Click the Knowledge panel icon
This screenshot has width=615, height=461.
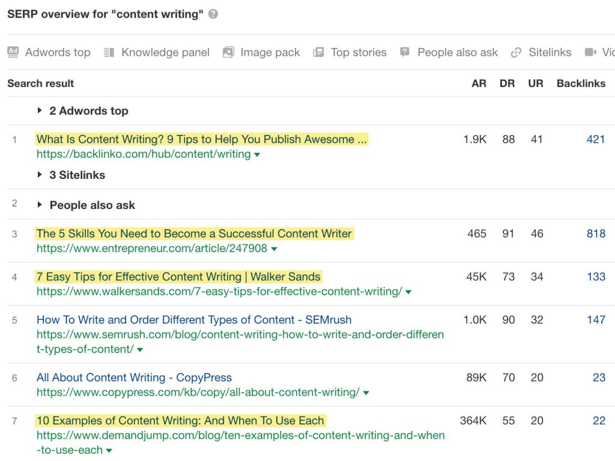(x=109, y=52)
